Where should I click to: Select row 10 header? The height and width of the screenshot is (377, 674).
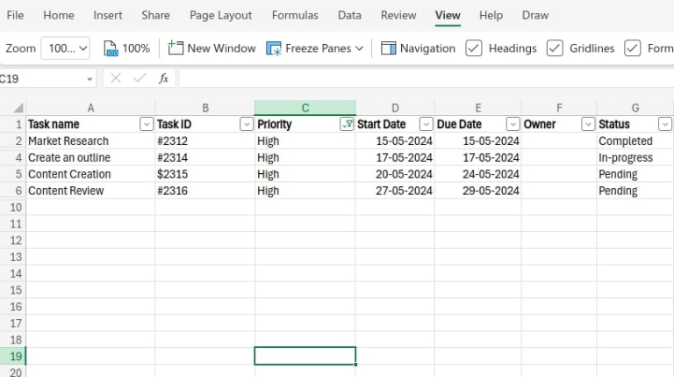point(14,207)
